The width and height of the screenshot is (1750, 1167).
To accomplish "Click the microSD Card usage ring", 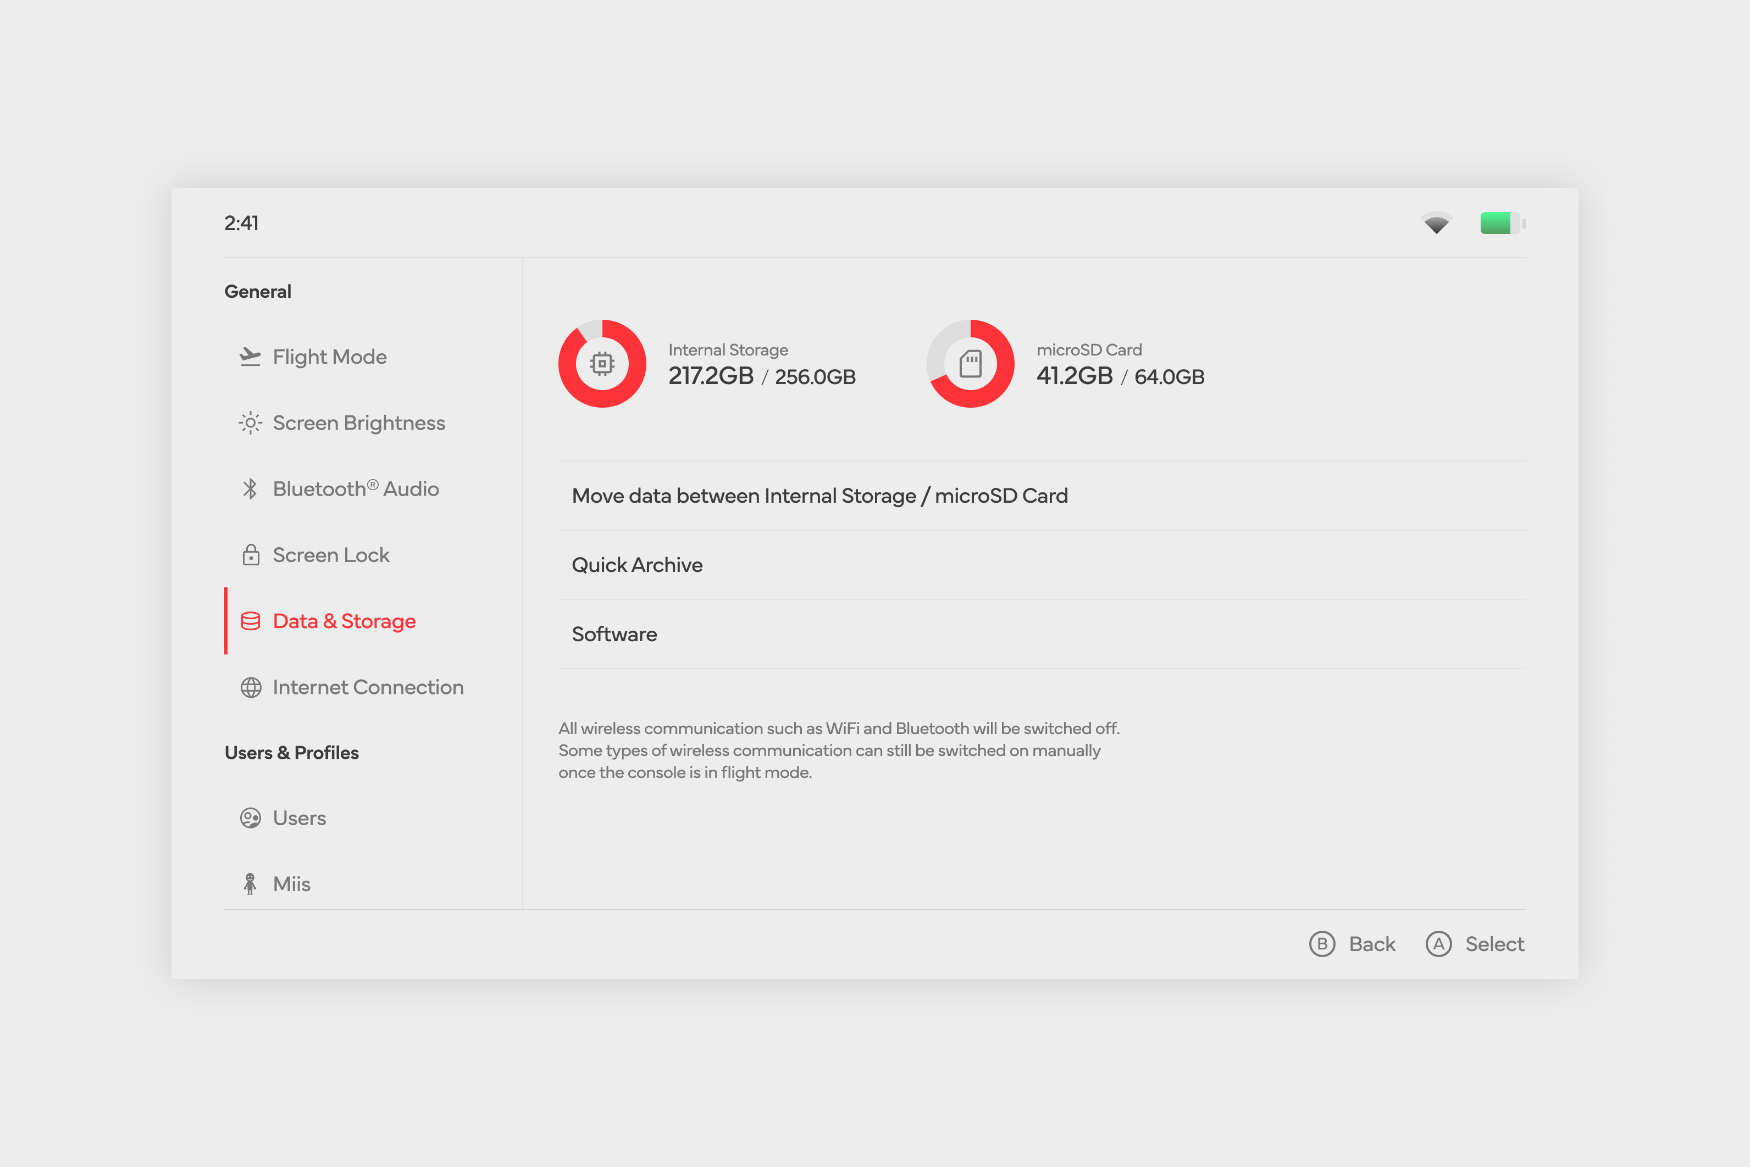I will 970,364.
